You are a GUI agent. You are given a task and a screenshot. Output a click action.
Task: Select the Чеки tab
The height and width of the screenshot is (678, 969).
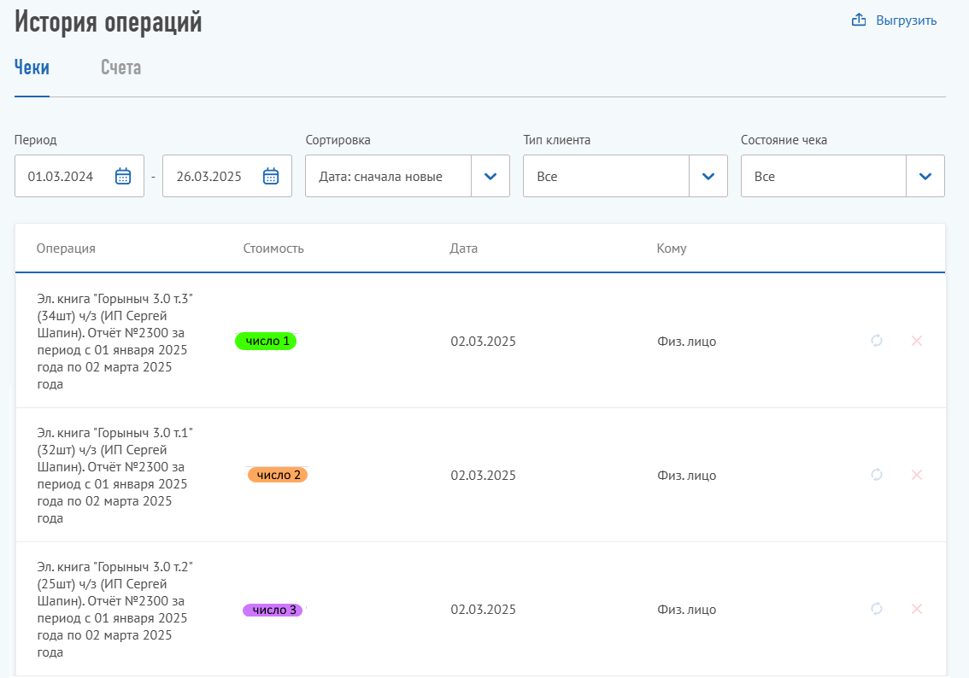point(32,68)
